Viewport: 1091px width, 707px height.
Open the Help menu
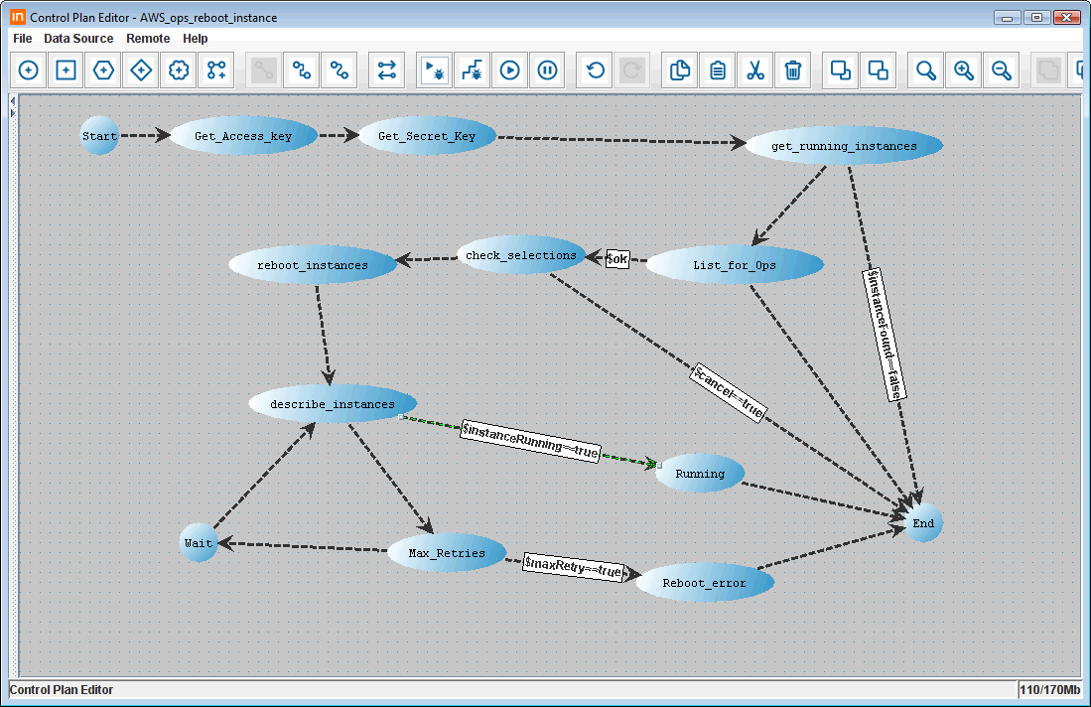coord(196,39)
